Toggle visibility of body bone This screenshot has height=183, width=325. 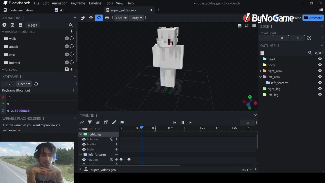pos(320,65)
